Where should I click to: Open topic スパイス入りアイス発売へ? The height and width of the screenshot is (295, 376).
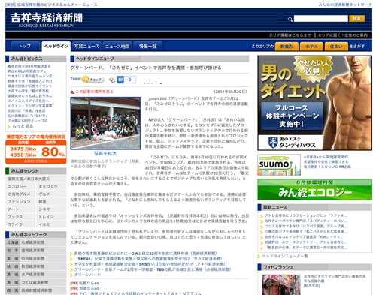pyautogui.click(x=28, y=101)
